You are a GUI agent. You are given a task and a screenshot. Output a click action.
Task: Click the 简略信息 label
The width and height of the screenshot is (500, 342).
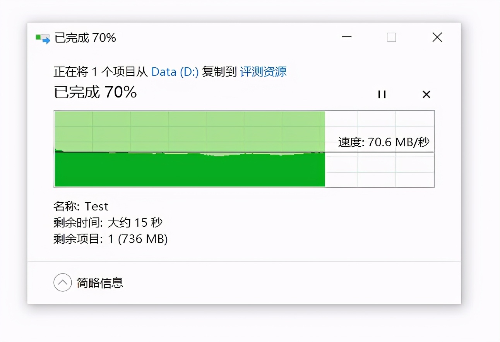pos(100,283)
